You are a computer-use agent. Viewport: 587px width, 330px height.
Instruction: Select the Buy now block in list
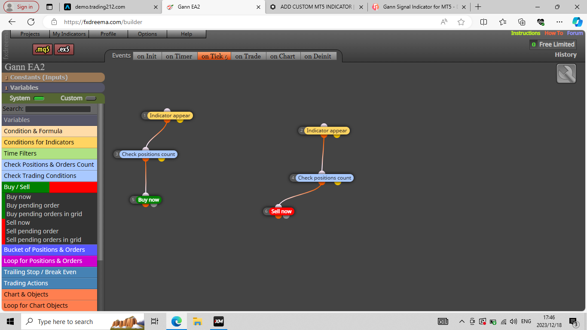18,197
